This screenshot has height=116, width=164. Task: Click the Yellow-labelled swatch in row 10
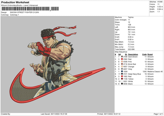point(122,79)
